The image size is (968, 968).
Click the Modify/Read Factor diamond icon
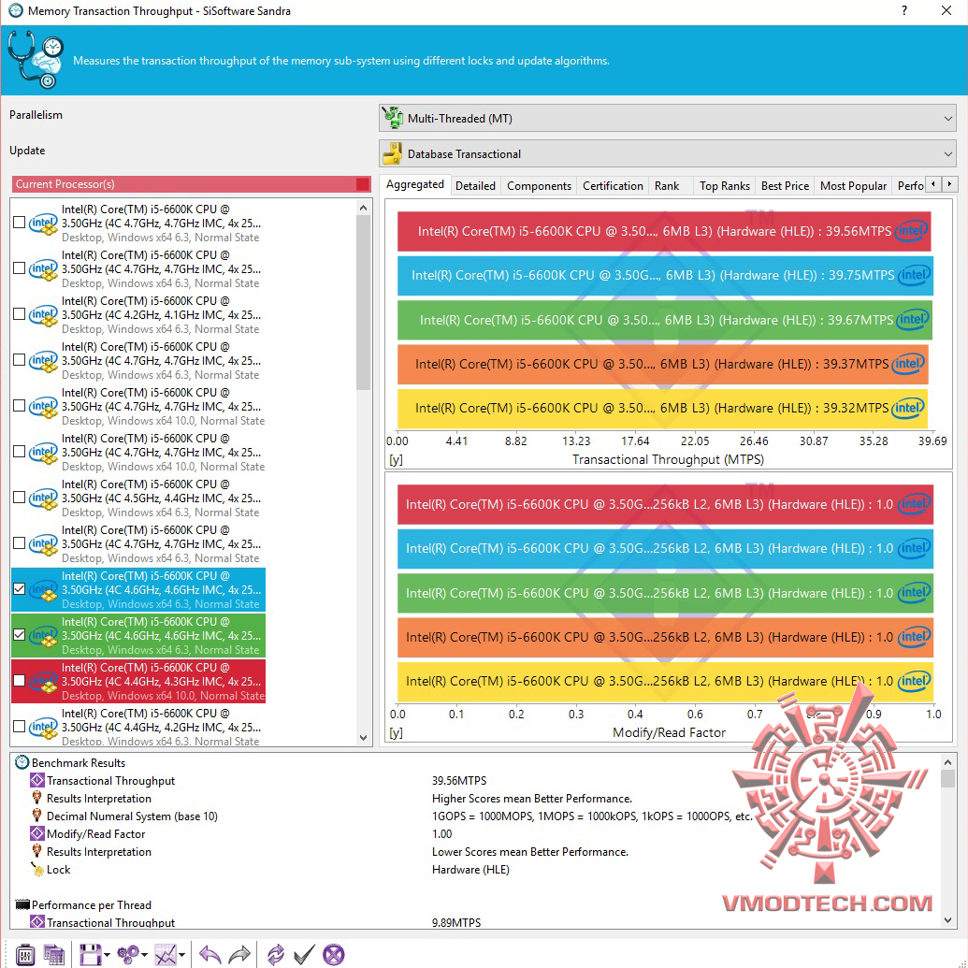37,833
